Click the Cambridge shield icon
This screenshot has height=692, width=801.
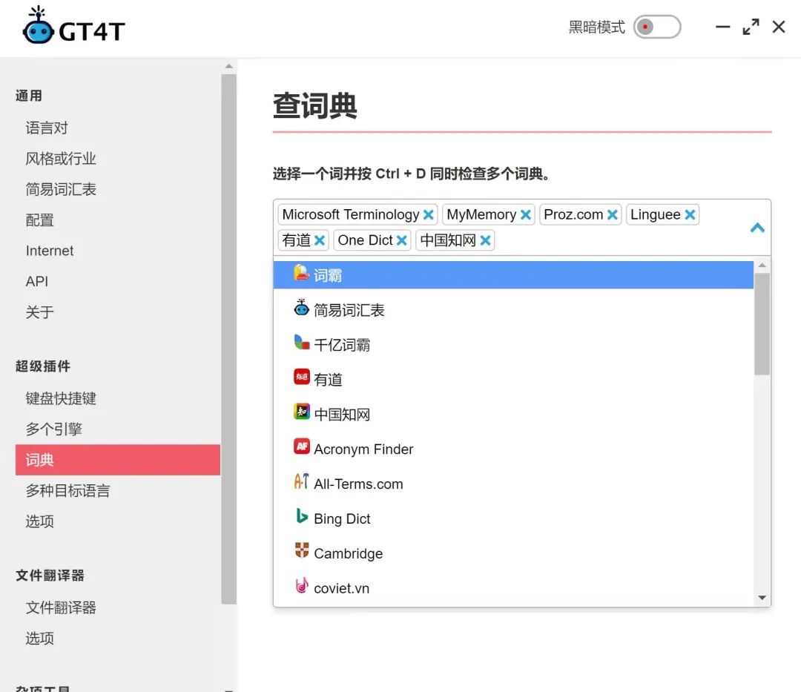click(x=301, y=550)
